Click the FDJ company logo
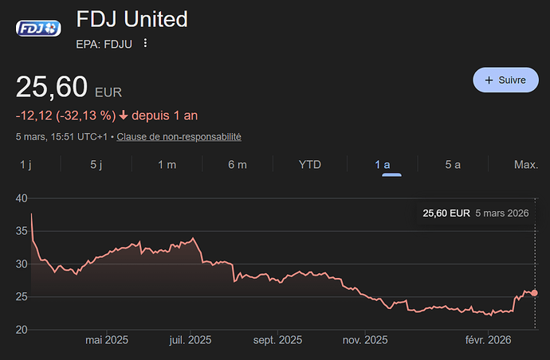Viewport: 550px width, 360px height. tap(39, 29)
